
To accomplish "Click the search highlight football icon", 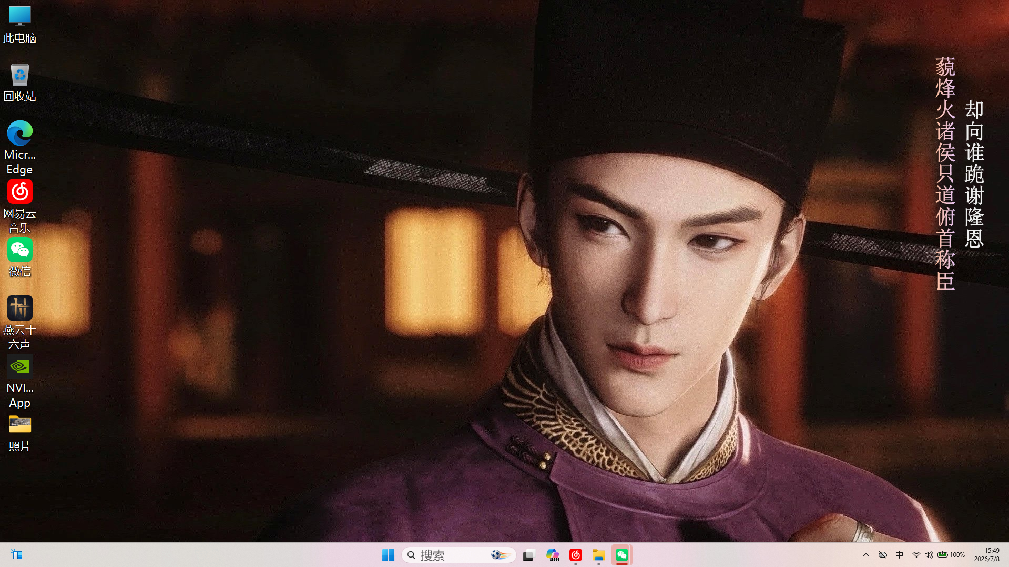I will point(501,555).
